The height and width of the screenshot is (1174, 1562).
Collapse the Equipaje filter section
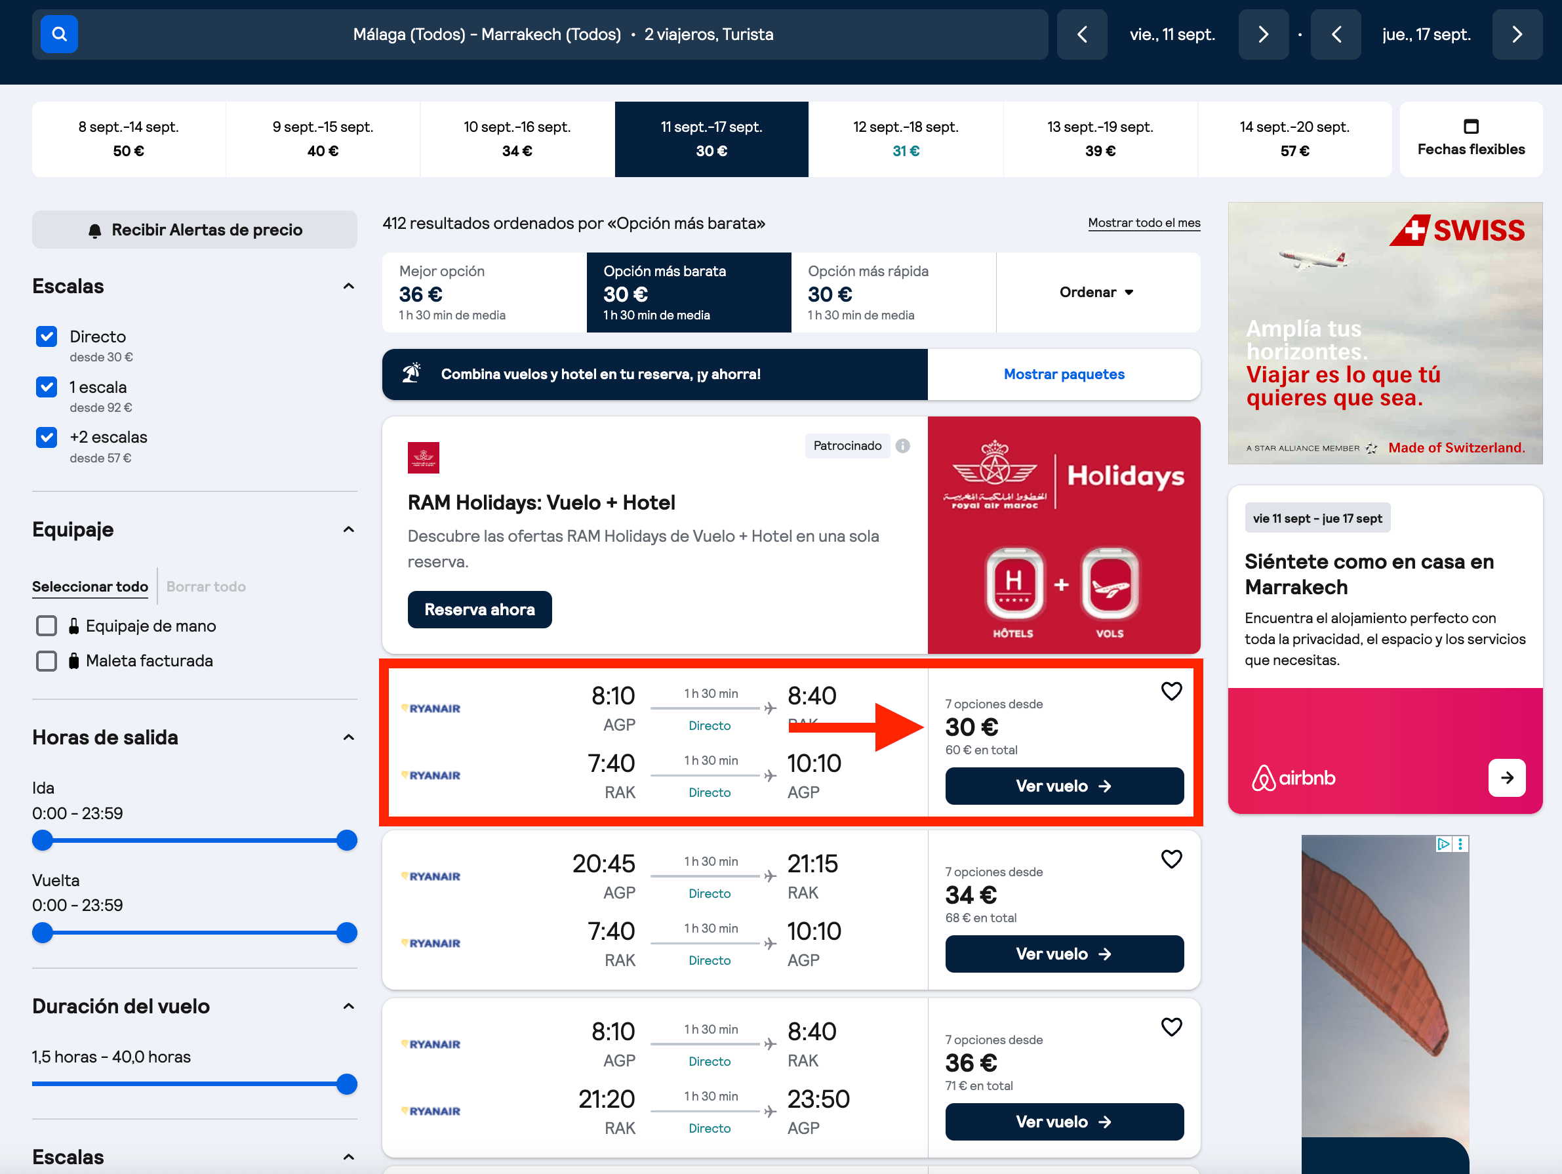coord(348,529)
